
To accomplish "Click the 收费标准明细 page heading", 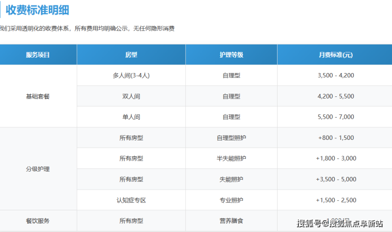I will pyautogui.click(x=37, y=10).
